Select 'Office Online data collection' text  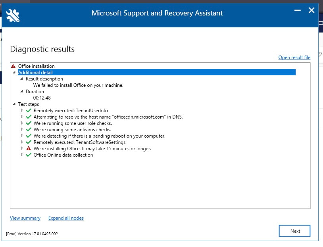point(63,155)
